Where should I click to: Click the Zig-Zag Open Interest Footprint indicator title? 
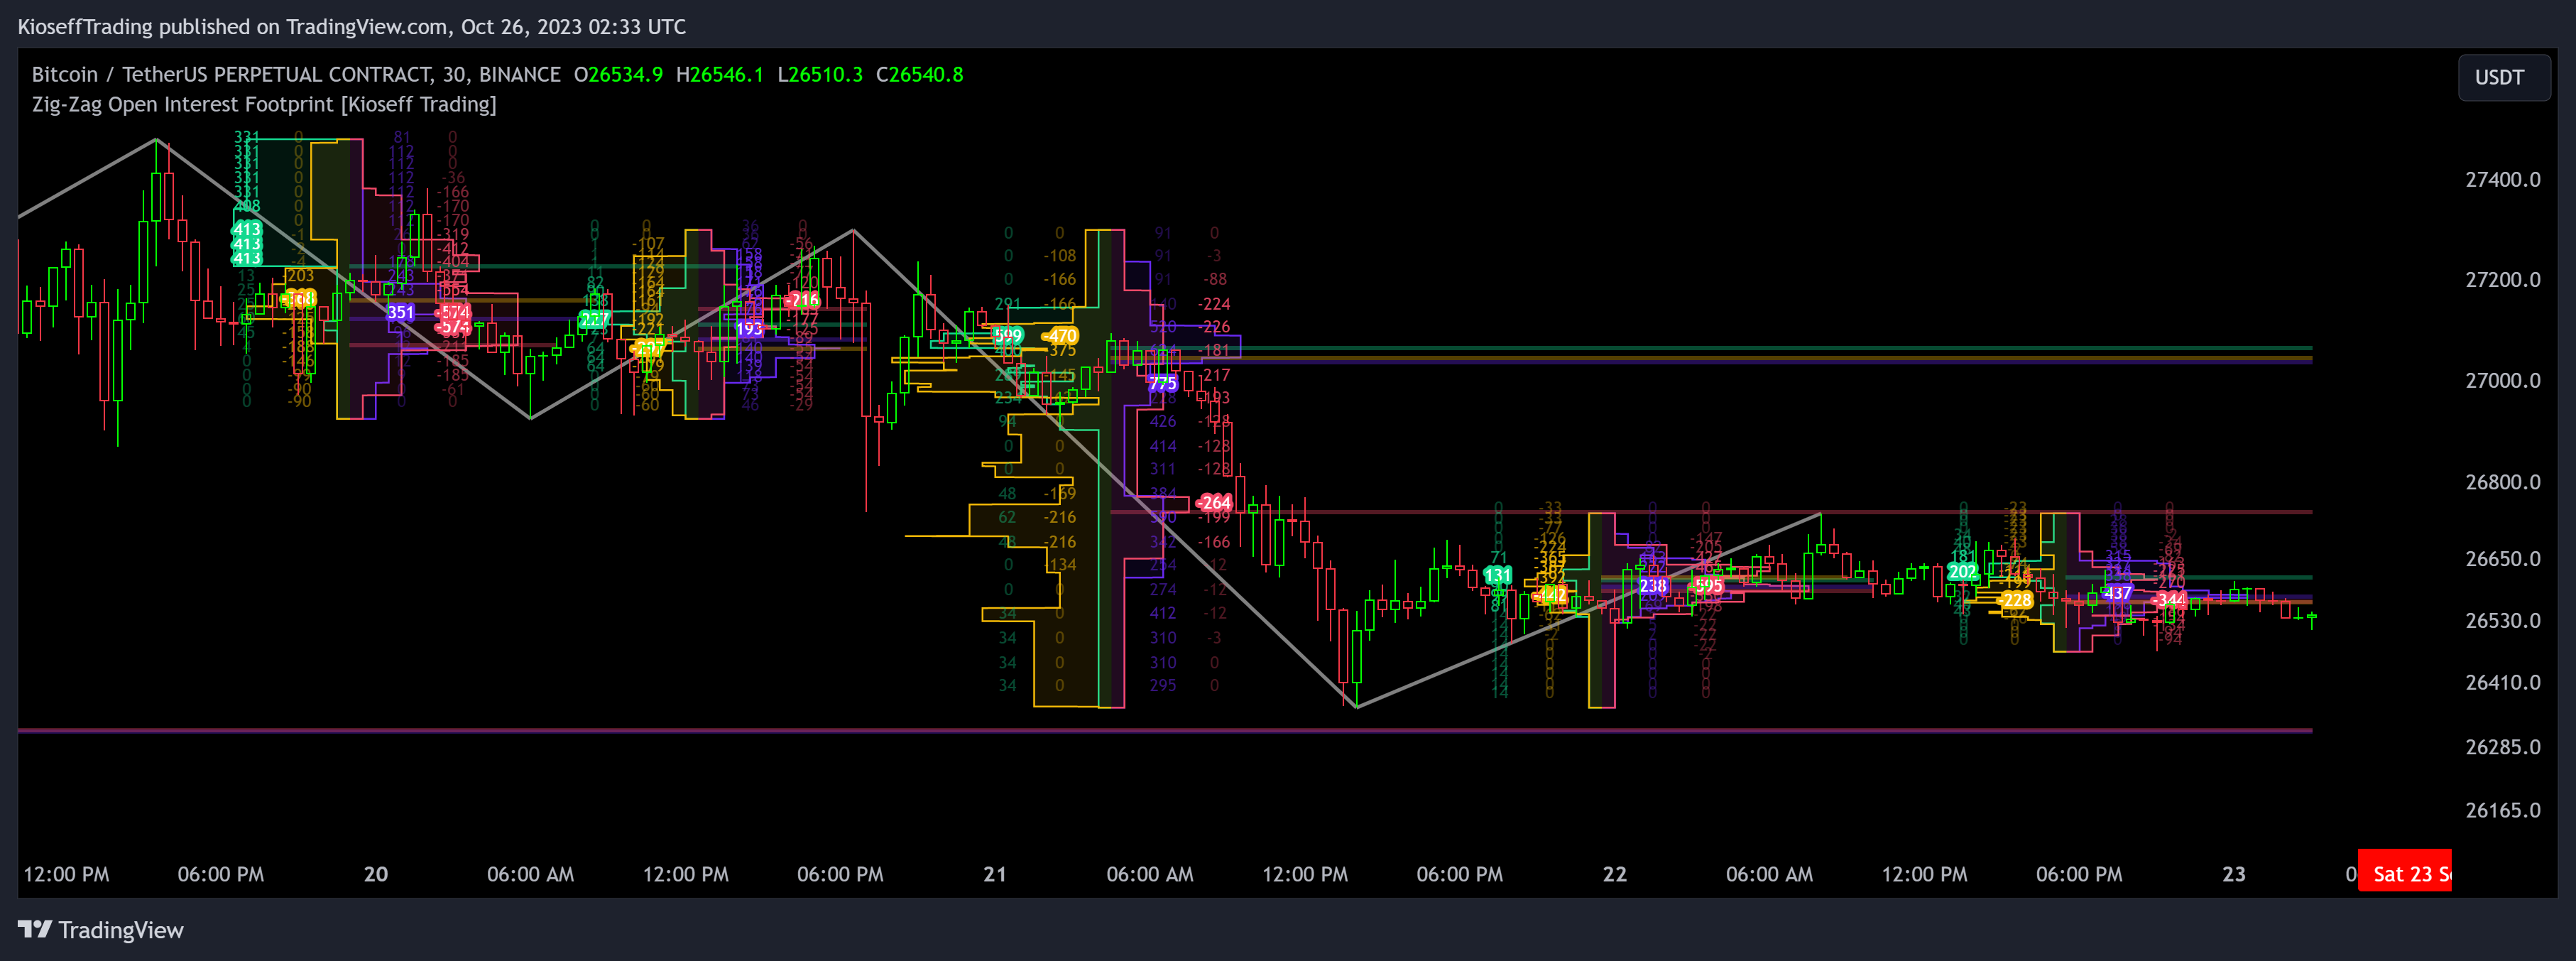pos(264,104)
